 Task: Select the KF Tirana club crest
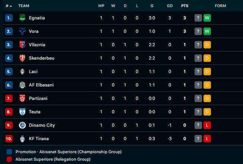click(x=22, y=139)
